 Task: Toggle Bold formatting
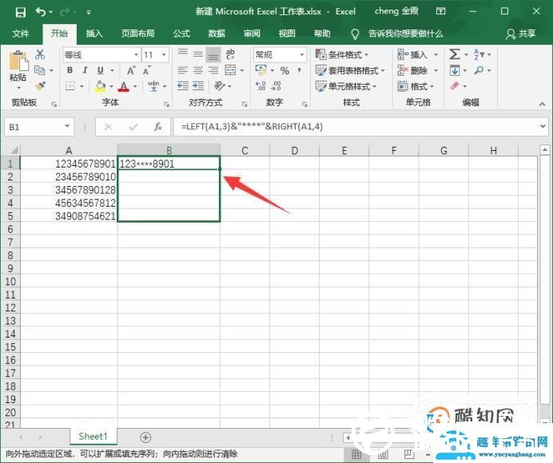[x=70, y=70]
